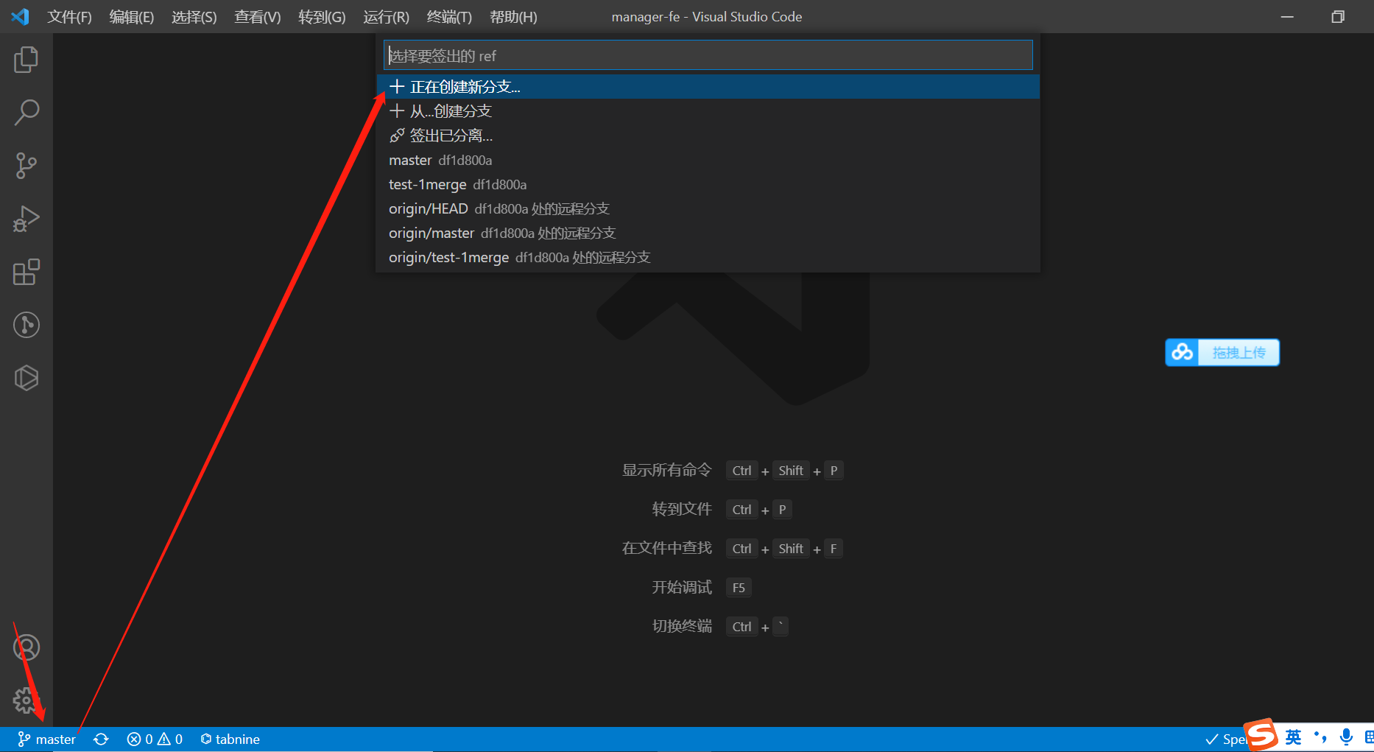Open the 查看(V) menu
Image resolution: width=1374 pixels, height=752 pixels.
pos(258,17)
